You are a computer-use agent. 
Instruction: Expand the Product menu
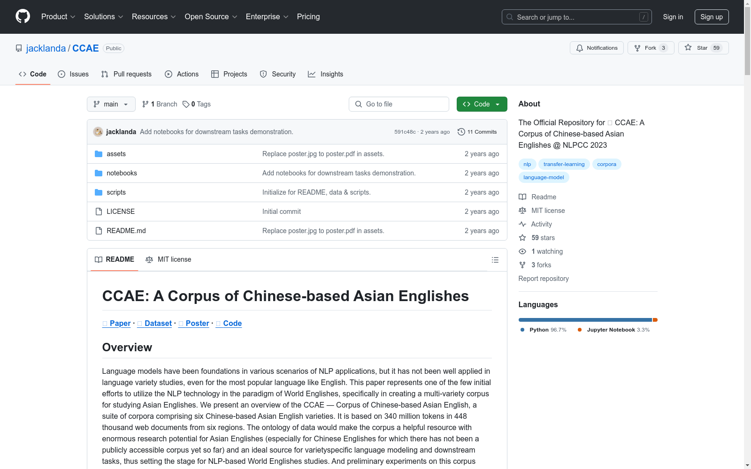point(58,16)
